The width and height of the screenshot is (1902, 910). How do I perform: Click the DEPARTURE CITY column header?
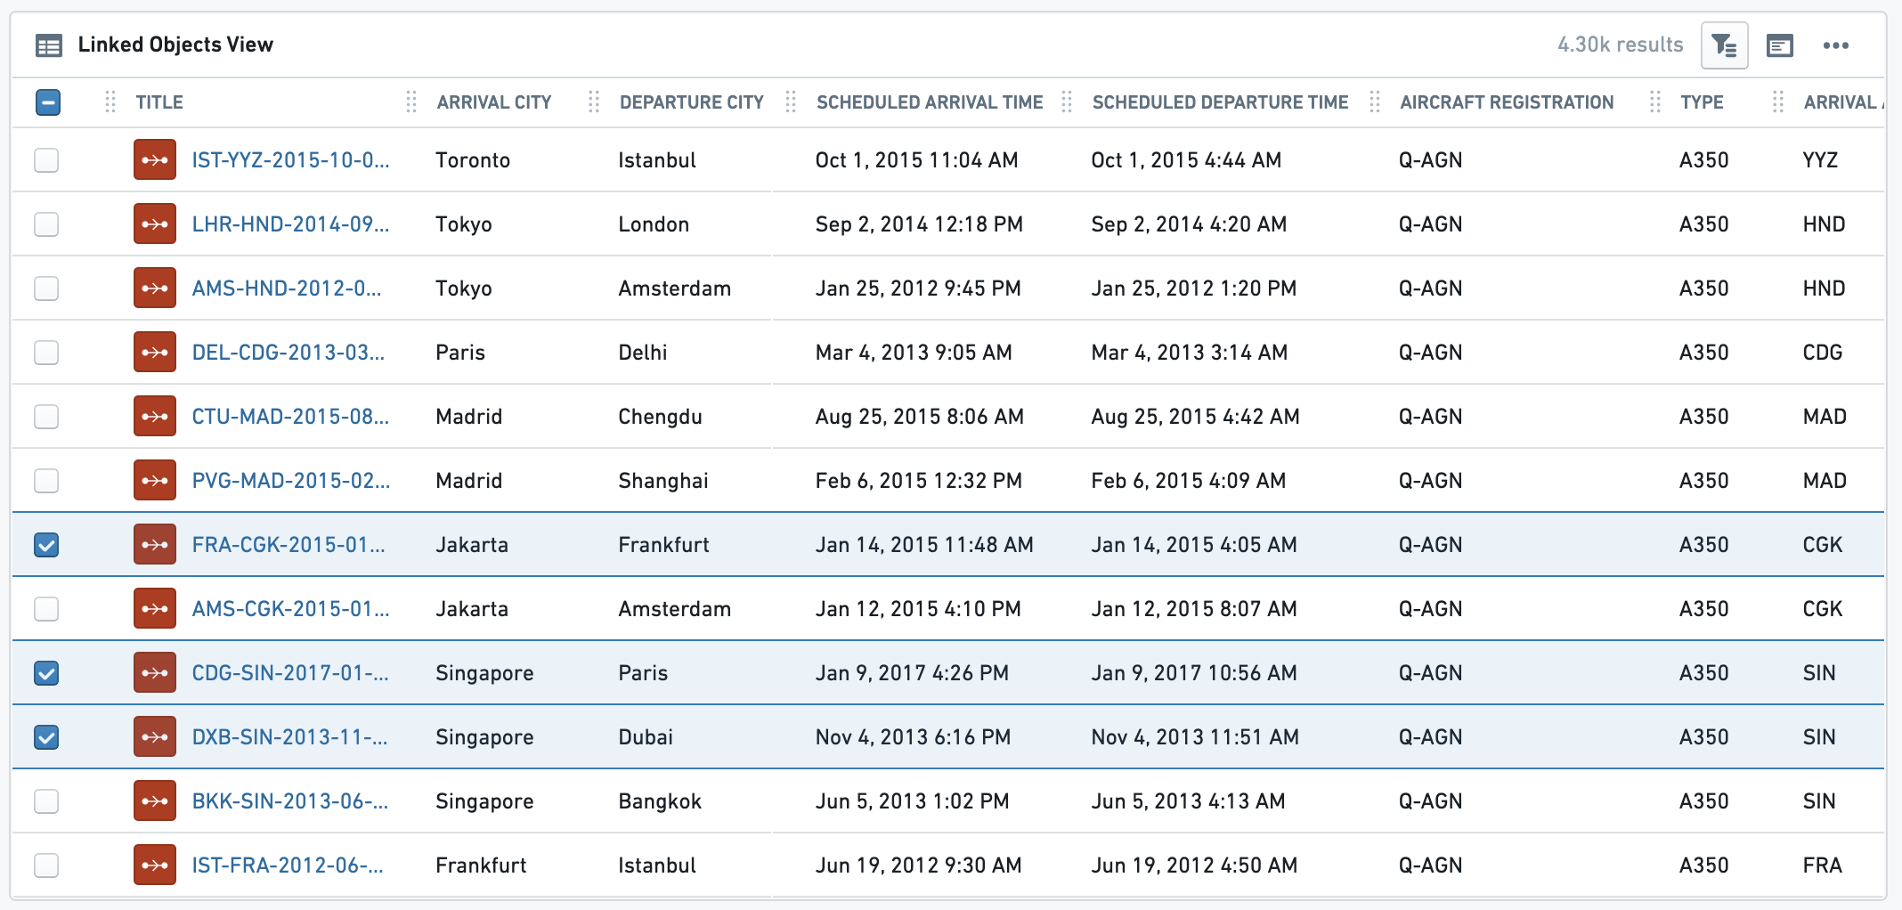(692, 102)
